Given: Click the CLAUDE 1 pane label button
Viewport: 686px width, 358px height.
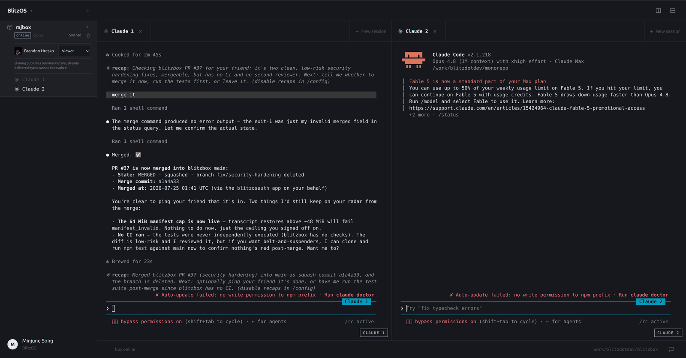Looking at the screenshot, I should (x=374, y=333).
